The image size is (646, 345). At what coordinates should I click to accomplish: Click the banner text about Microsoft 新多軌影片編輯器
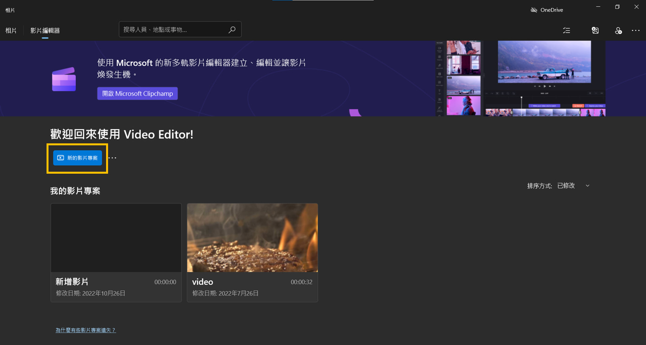pos(202,69)
